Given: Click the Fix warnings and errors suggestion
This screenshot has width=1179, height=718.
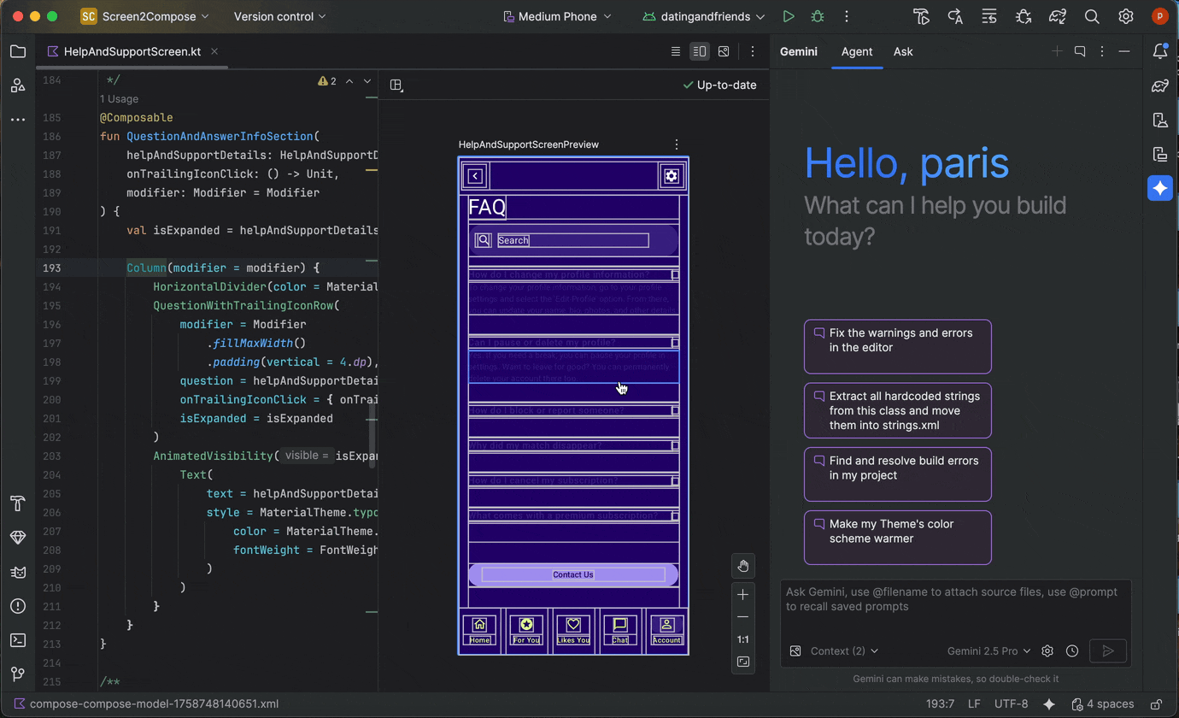Looking at the screenshot, I should click(x=897, y=346).
